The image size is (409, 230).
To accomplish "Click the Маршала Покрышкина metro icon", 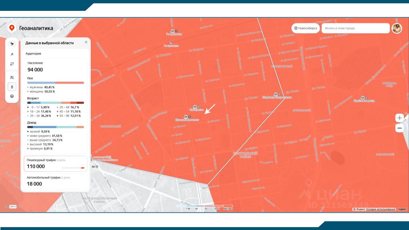I will point(276,94).
